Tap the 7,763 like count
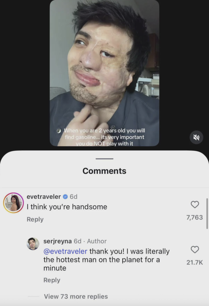Image resolution: width=209 pixels, height=306 pixels. coord(194,217)
